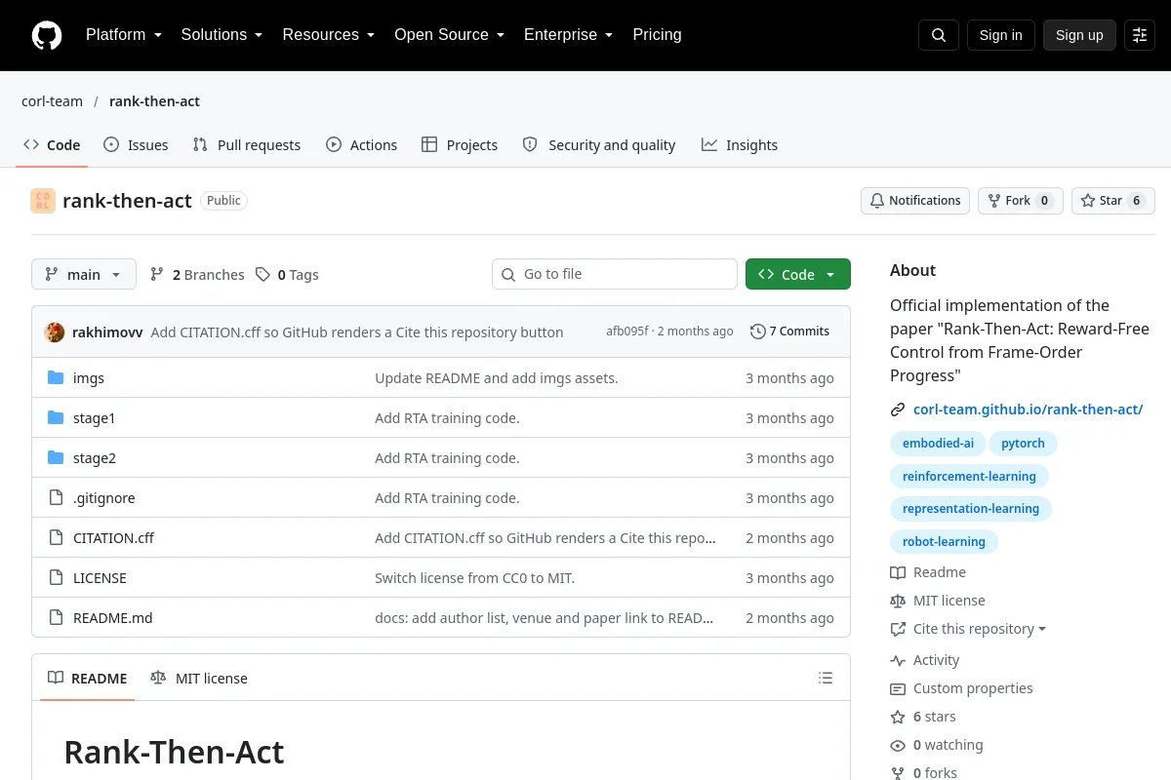Open the README outline list icon

[x=826, y=678]
